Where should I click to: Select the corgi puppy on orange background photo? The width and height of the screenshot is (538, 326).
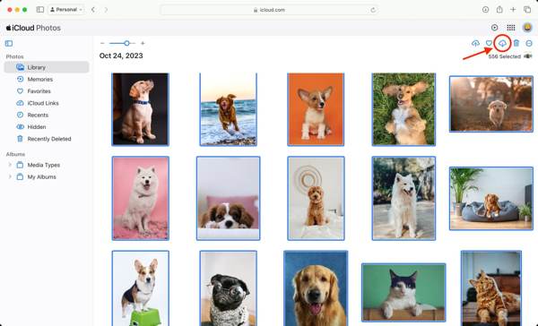316,109
